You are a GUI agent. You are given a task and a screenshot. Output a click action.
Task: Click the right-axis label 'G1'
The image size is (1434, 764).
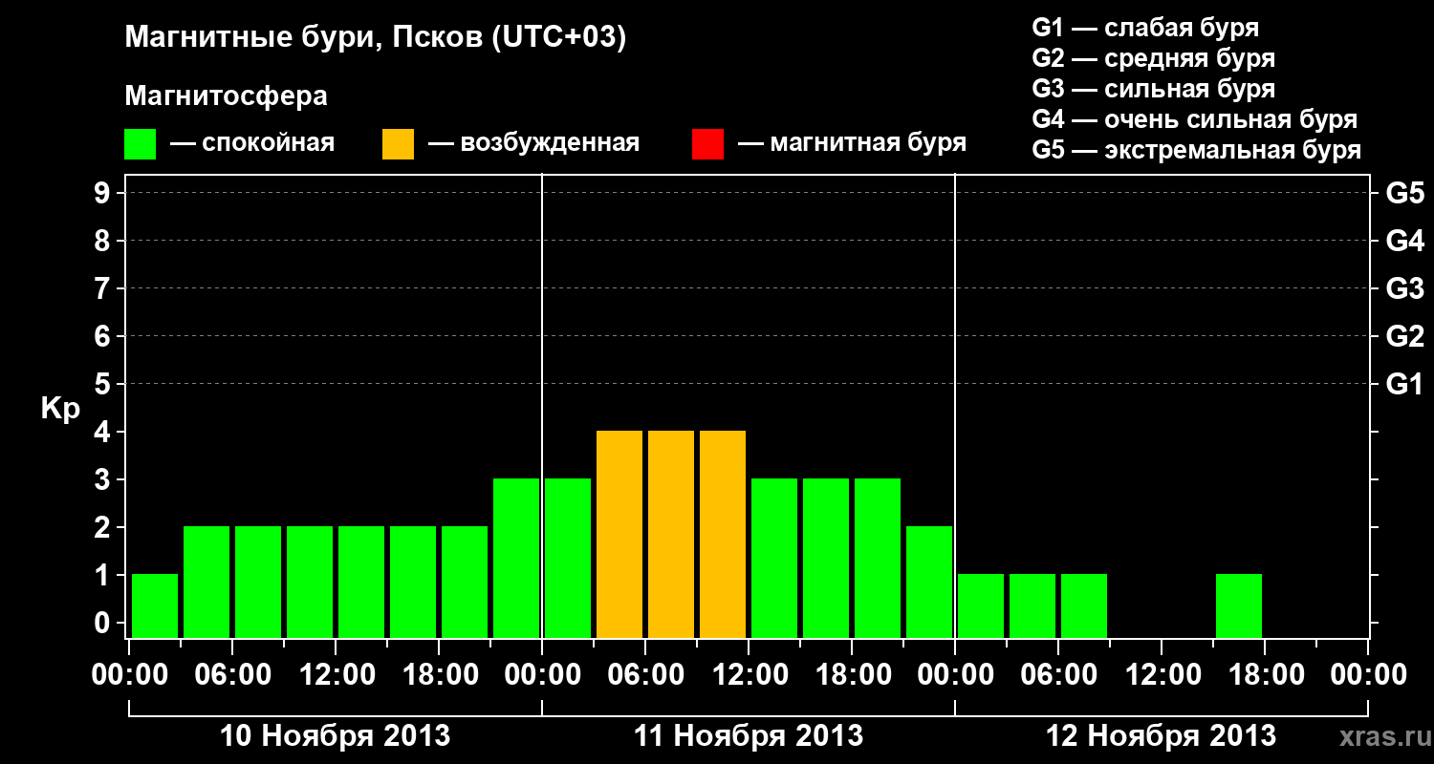coord(1405,384)
